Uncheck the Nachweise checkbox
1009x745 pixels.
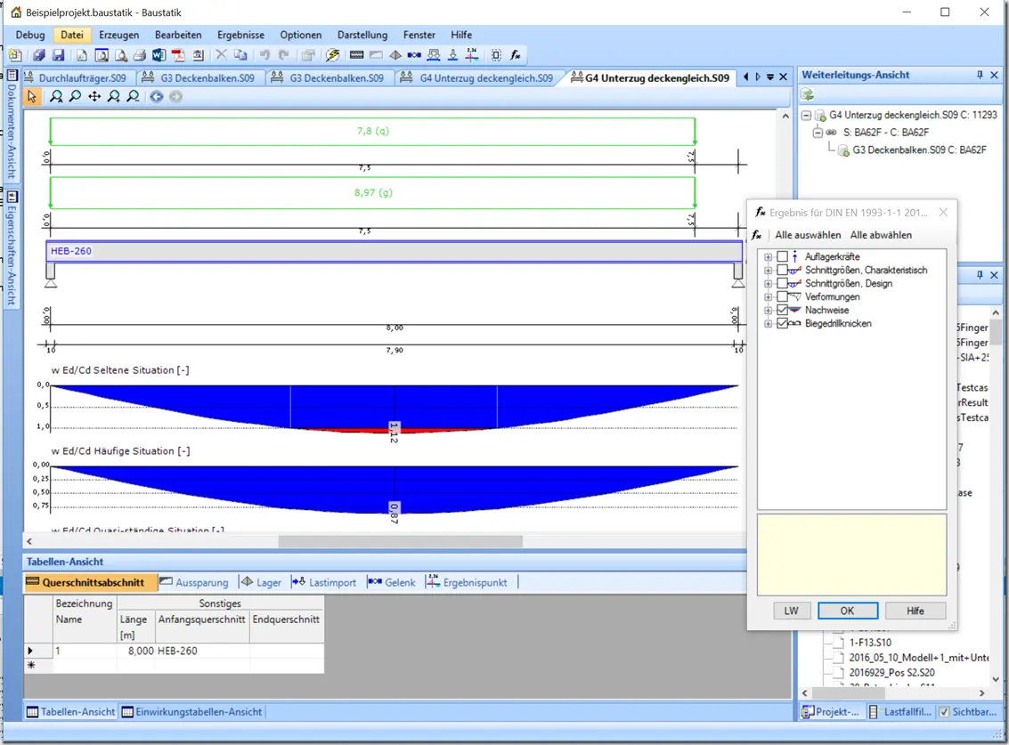(x=783, y=310)
